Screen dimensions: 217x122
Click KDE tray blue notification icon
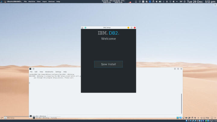[x=181, y=118]
